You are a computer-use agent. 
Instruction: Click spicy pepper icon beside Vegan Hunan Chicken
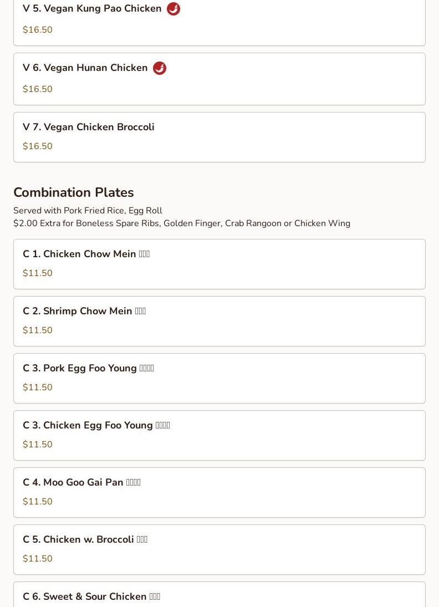click(x=160, y=68)
